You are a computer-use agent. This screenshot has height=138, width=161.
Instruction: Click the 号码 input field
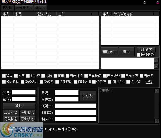(67, 93)
